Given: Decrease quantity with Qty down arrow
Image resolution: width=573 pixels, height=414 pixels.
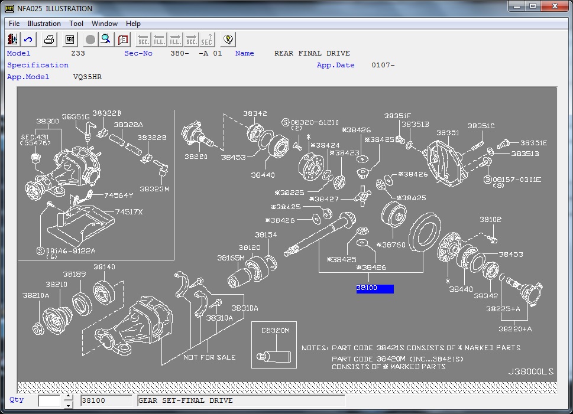Looking at the screenshot, I should point(68,405).
